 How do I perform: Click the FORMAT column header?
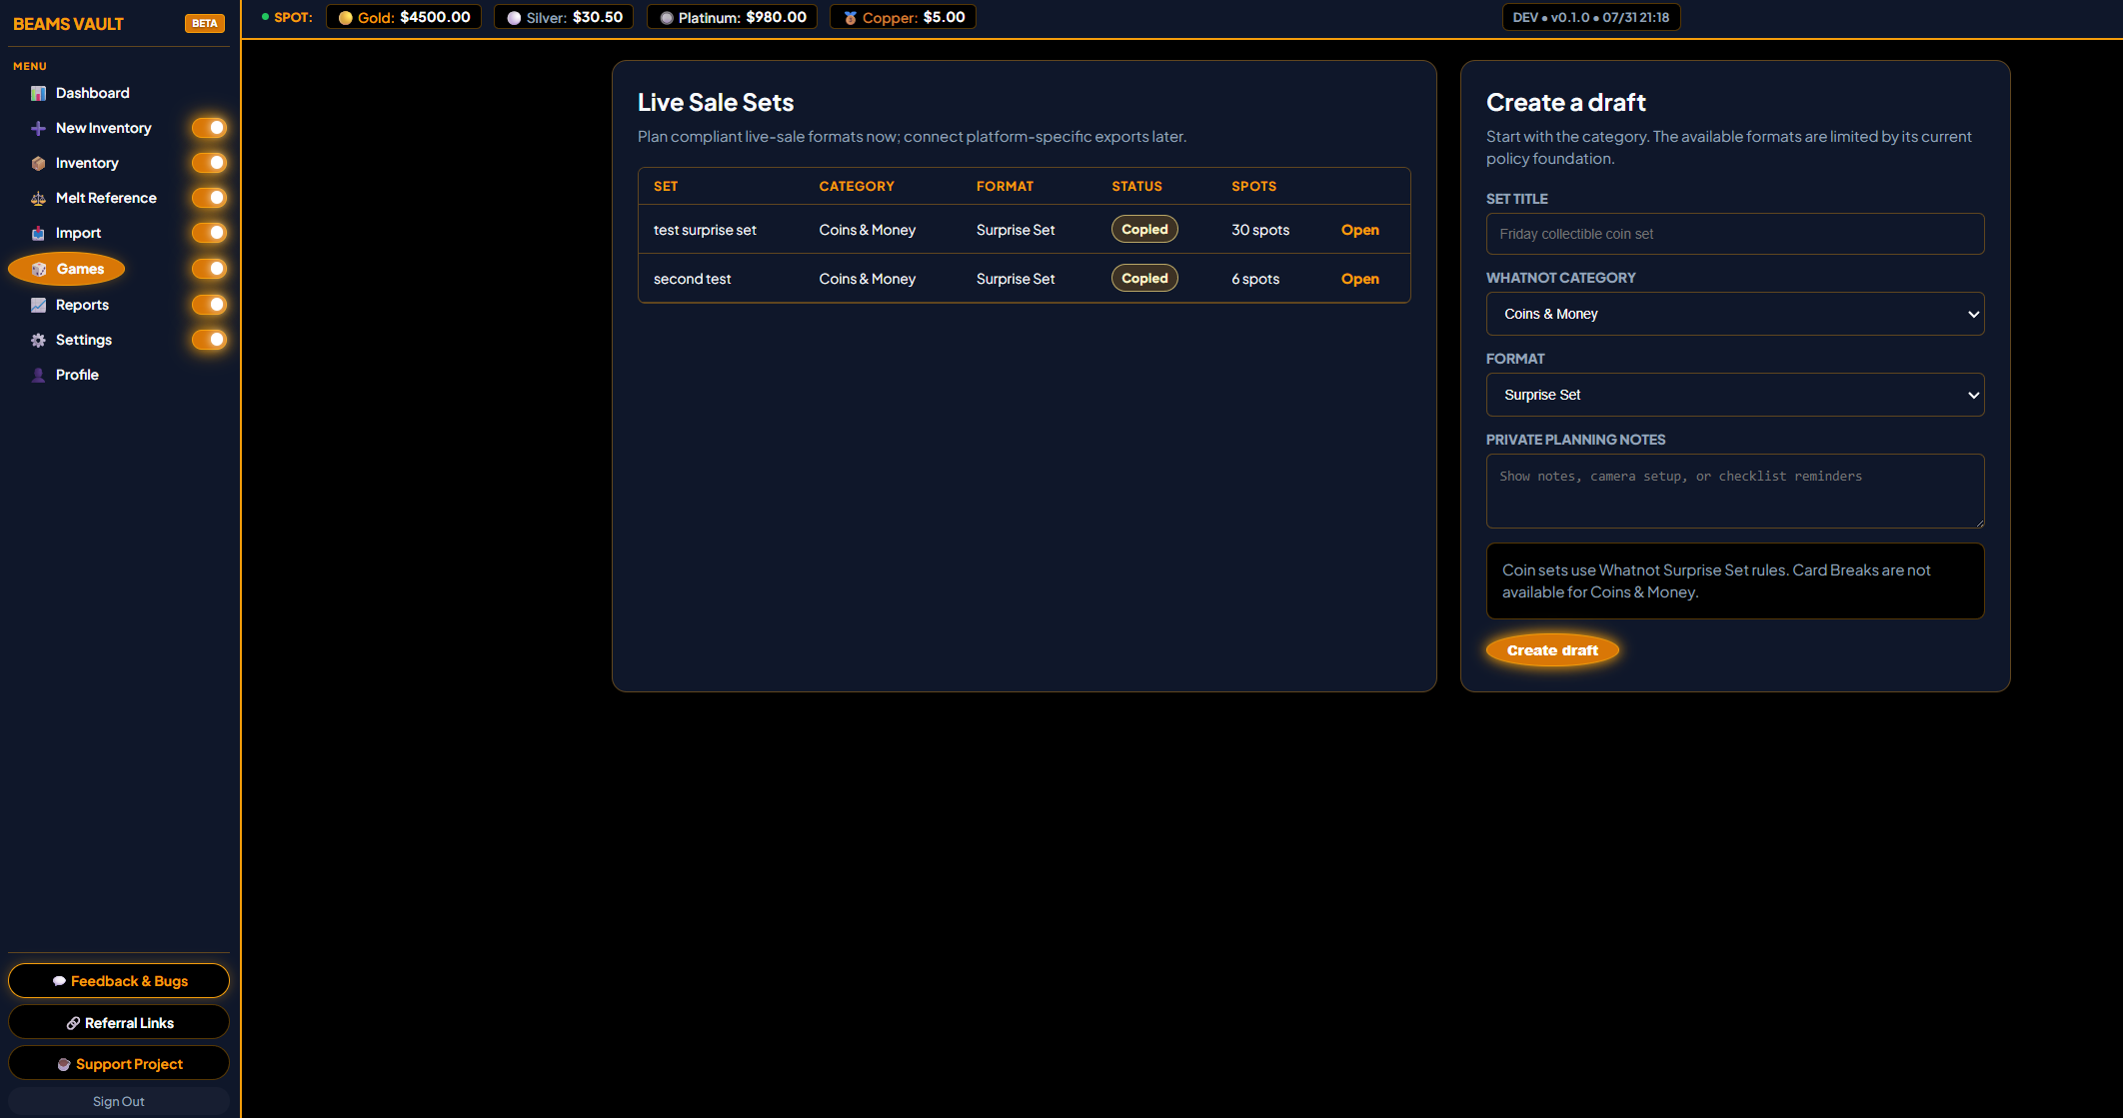pos(1005,186)
